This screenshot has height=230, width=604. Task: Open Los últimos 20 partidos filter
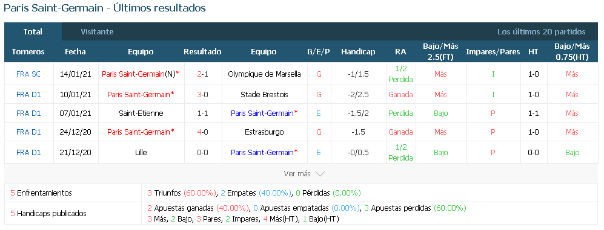(541, 32)
